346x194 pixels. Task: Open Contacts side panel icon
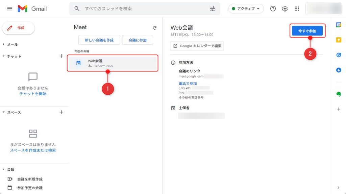339,70
